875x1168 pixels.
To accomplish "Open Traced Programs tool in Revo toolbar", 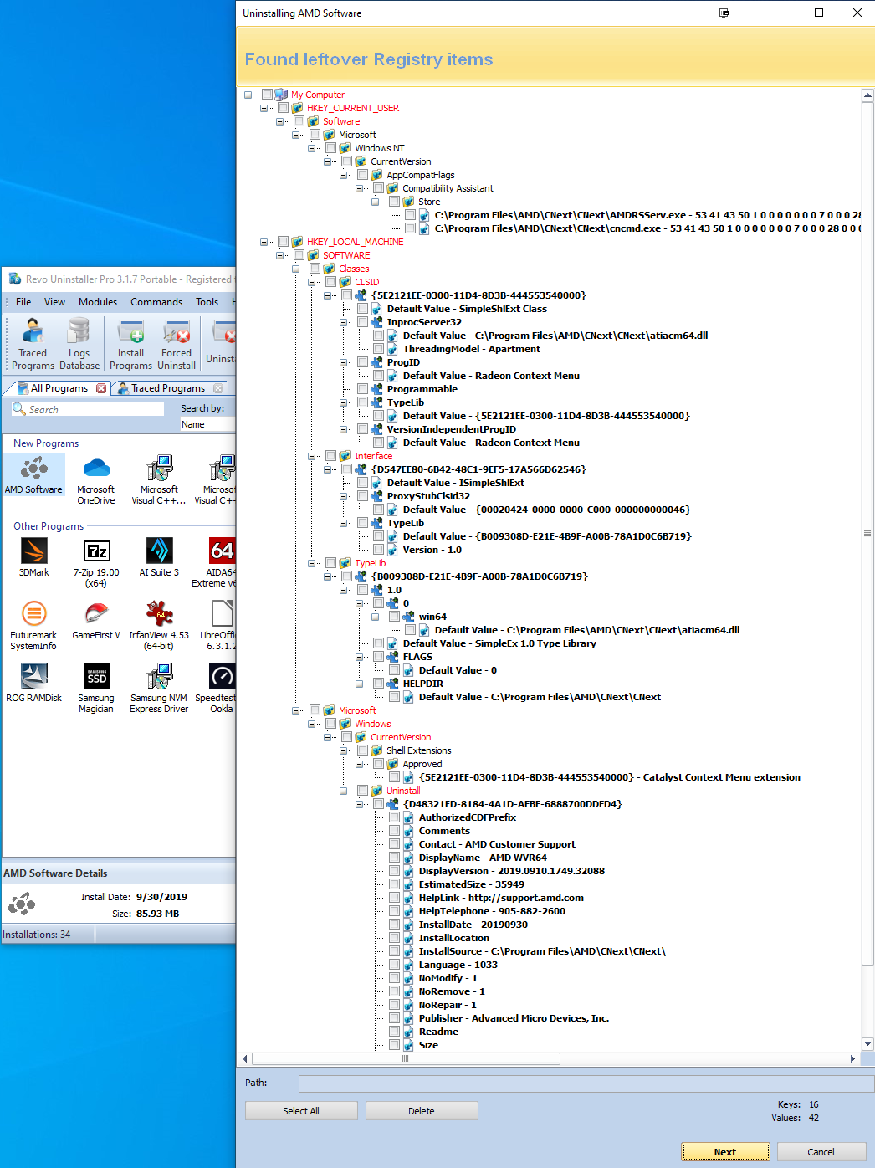I will [x=33, y=344].
